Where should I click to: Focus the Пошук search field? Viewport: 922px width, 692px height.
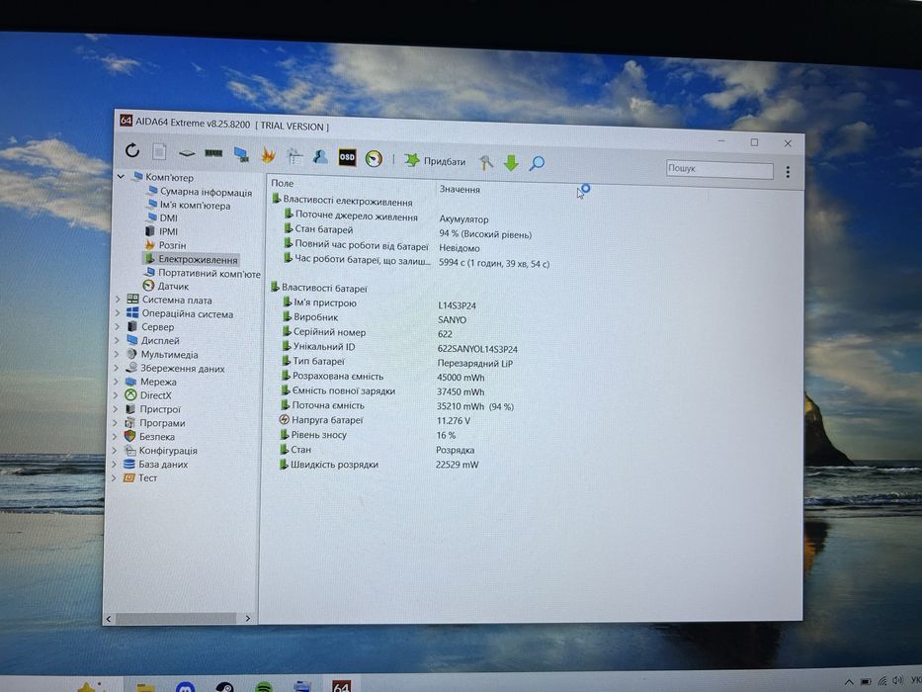coord(719,169)
